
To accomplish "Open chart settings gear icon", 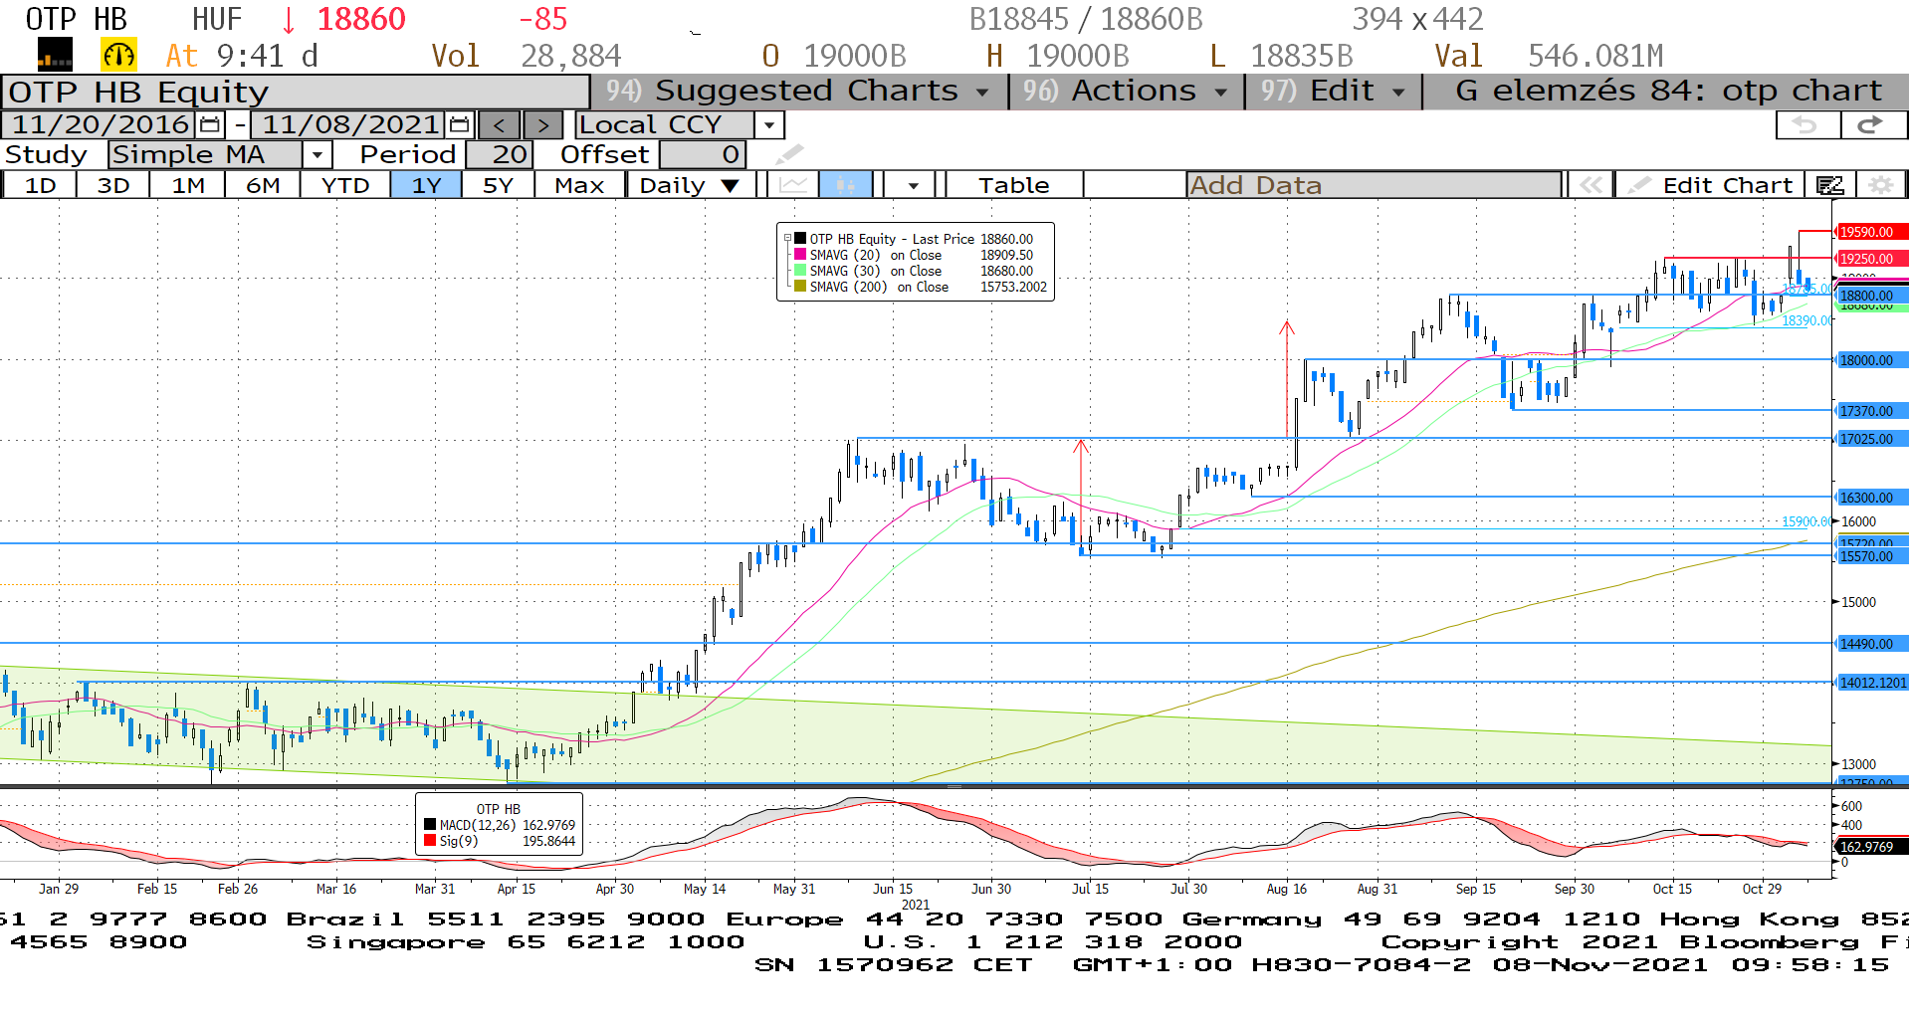I will [1880, 185].
